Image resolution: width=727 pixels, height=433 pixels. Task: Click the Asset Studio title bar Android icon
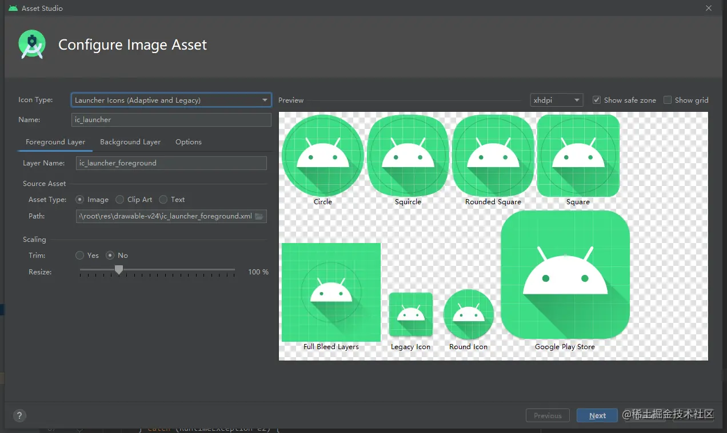[x=13, y=8]
